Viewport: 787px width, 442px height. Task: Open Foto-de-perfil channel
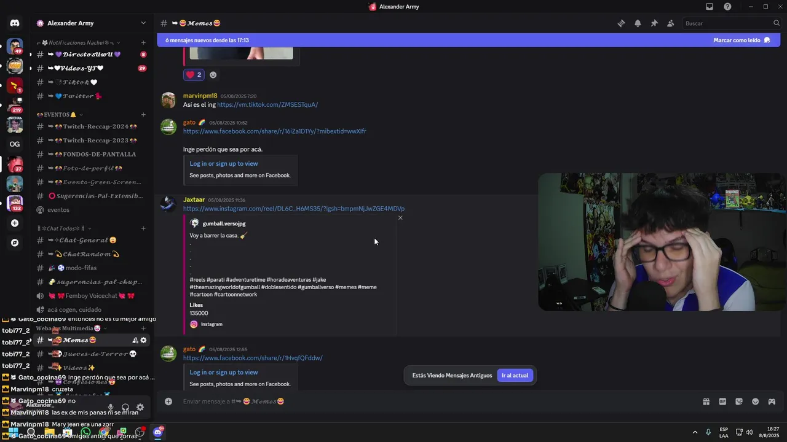tap(91, 168)
